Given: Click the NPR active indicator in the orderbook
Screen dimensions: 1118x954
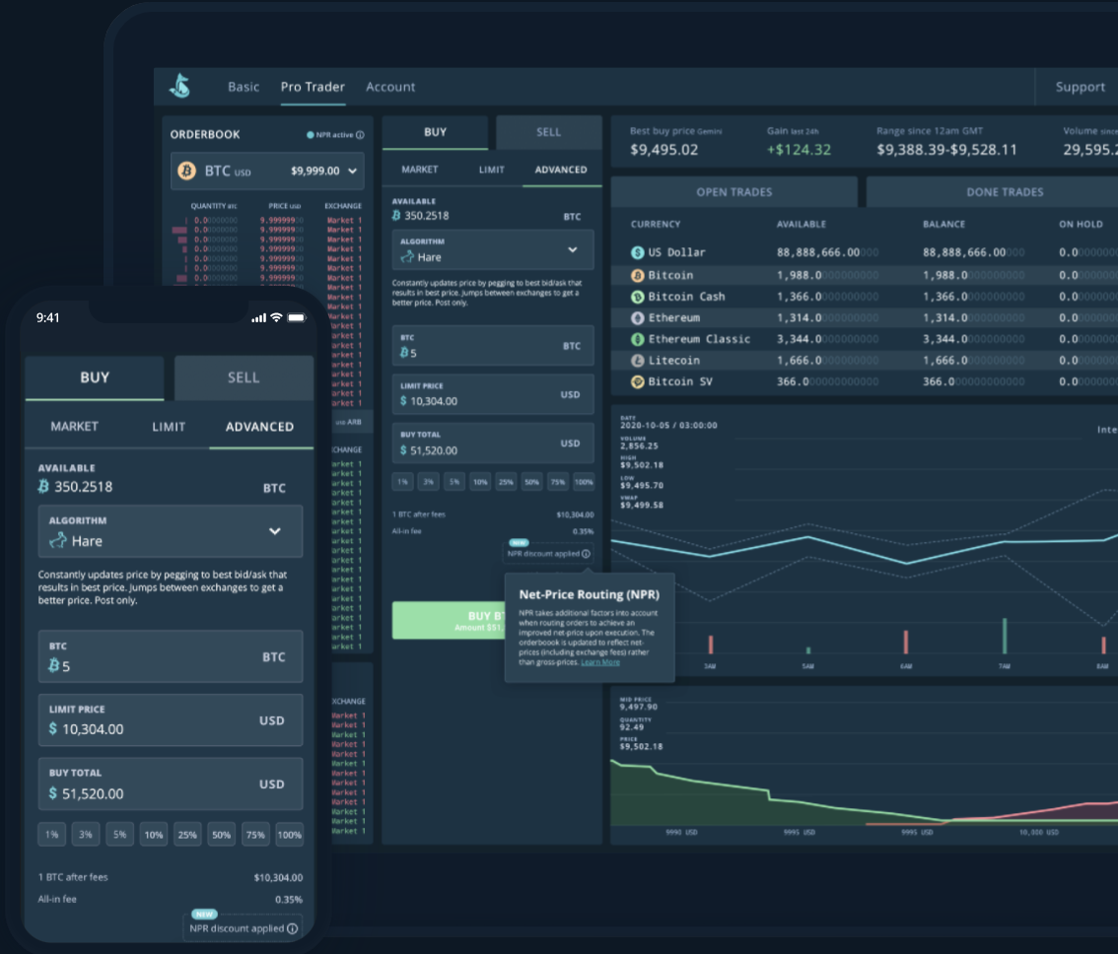Looking at the screenshot, I should pyautogui.click(x=335, y=135).
